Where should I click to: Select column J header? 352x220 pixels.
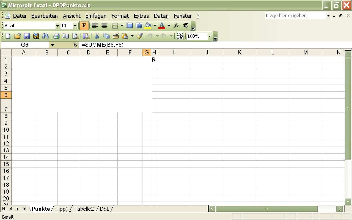207,53
